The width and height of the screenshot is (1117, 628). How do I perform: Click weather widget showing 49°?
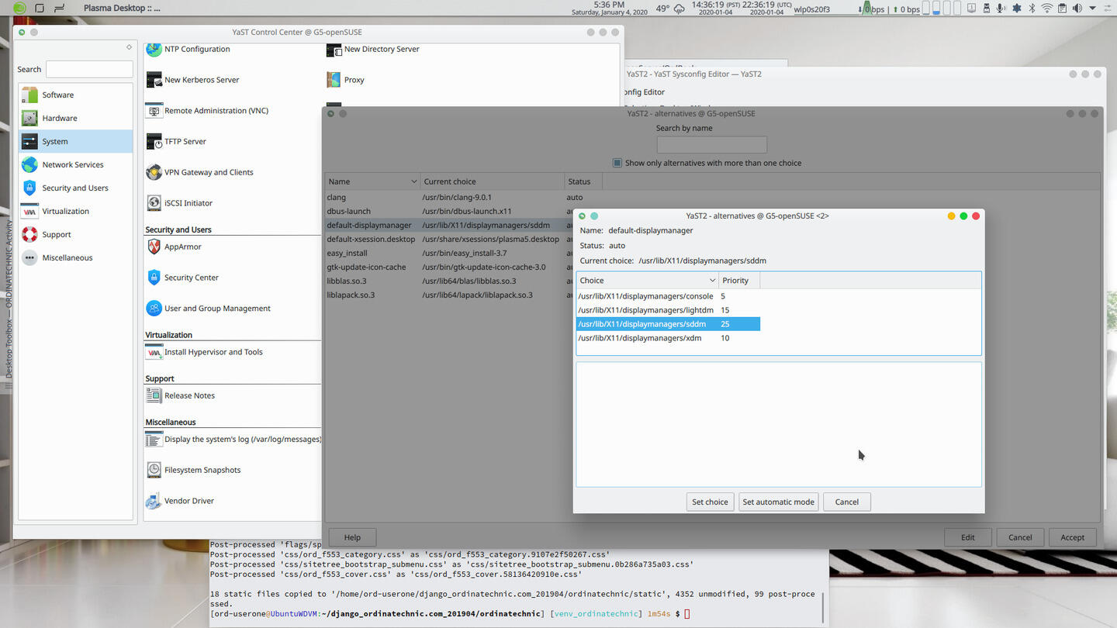pos(670,9)
